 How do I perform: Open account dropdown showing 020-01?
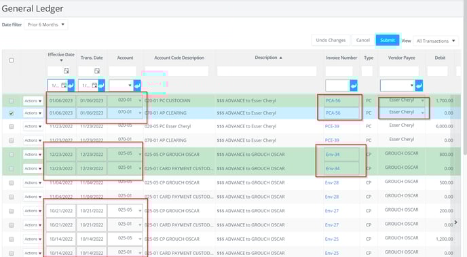140,101
